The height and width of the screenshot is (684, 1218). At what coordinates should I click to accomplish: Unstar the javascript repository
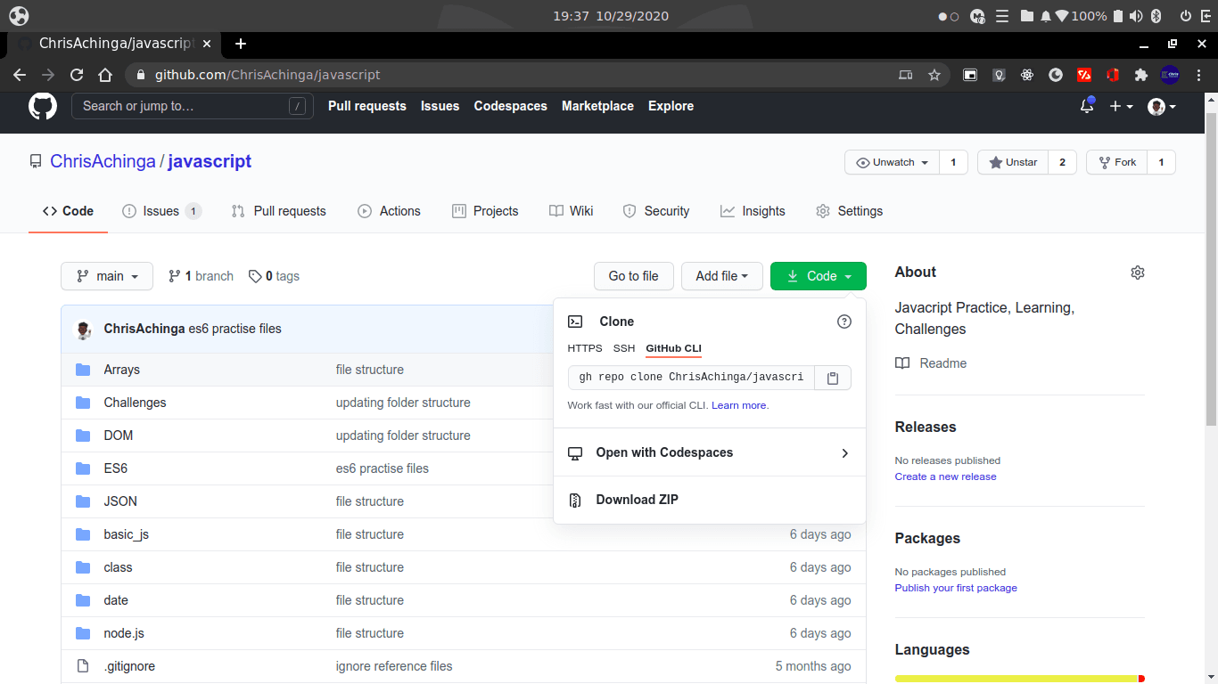1013,162
